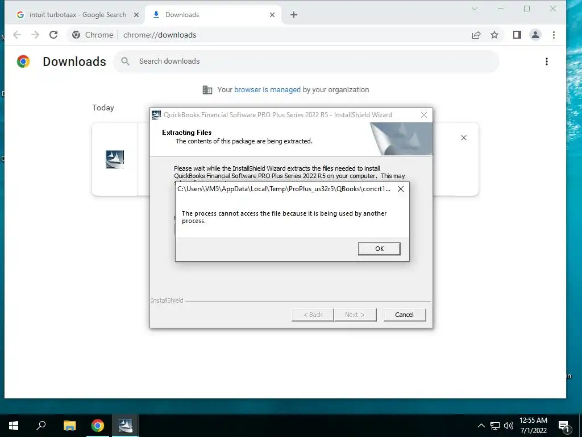Click the building icon beside managed browser notice

click(207, 89)
